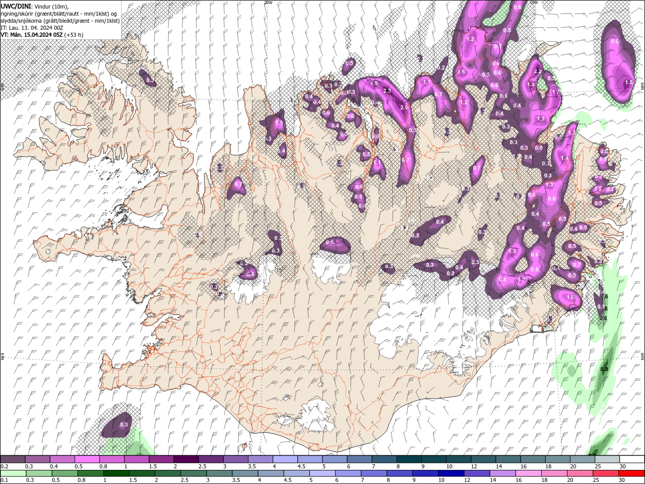Image resolution: width=645 pixels, height=484 pixels.
Task: Click the '0.2' label starting upper legend
Action: 4,466
